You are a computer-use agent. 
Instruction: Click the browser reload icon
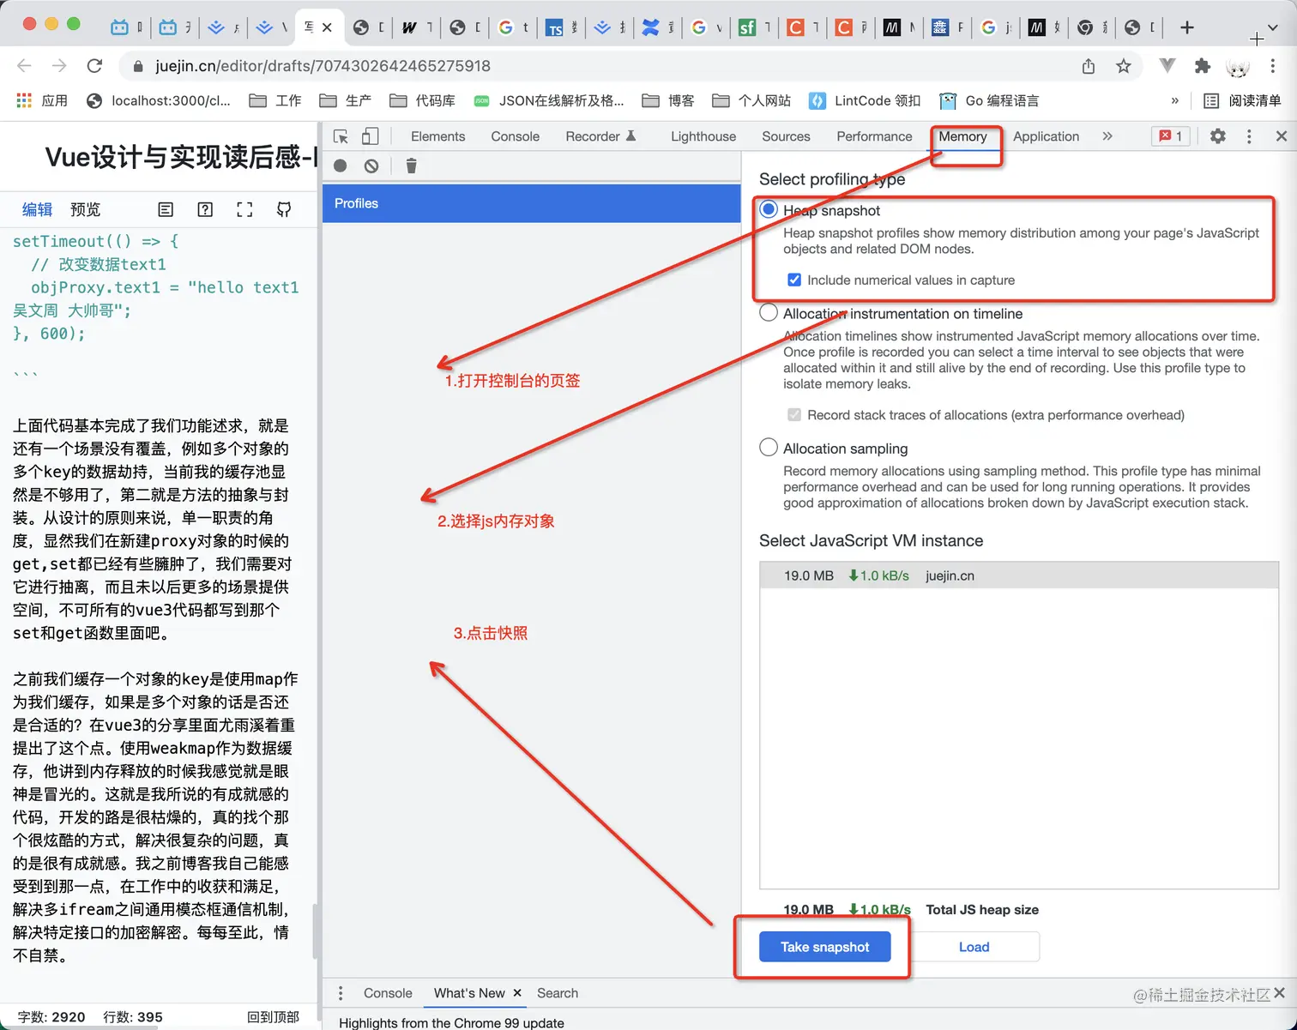point(94,66)
